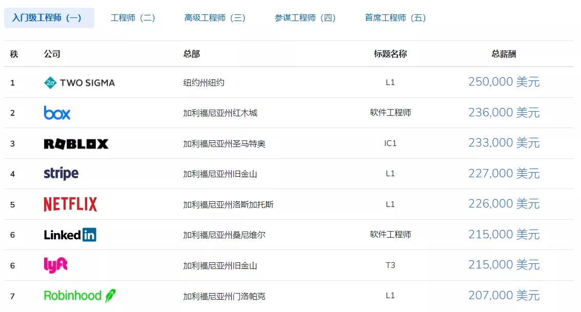Click the Box company logo
This screenshot has width=581, height=312.
pyautogui.click(x=57, y=113)
